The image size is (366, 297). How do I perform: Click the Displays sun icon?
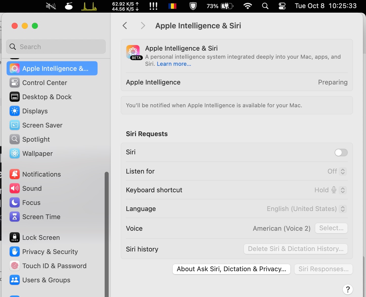point(15,111)
